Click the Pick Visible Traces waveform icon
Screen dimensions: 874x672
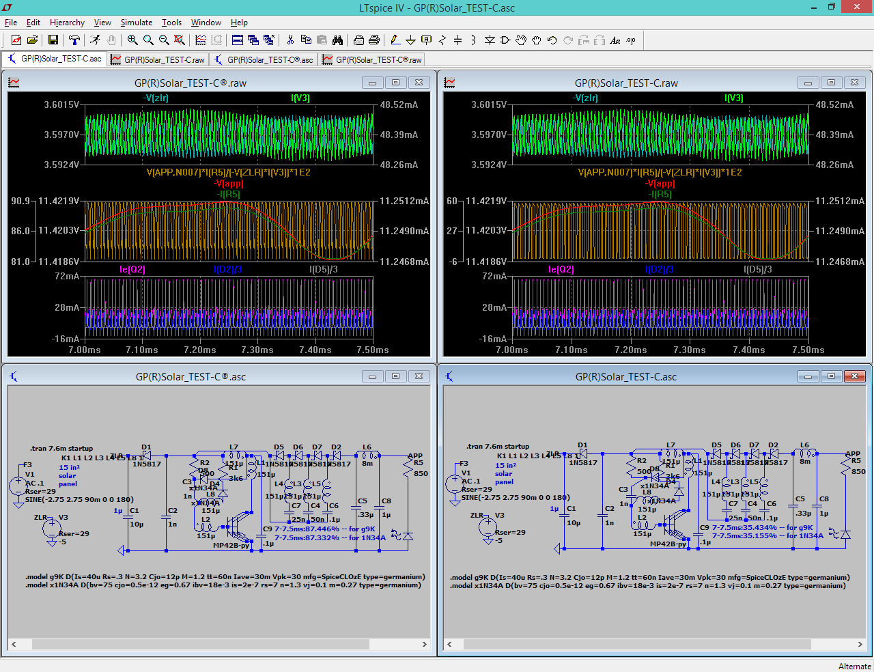201,40
